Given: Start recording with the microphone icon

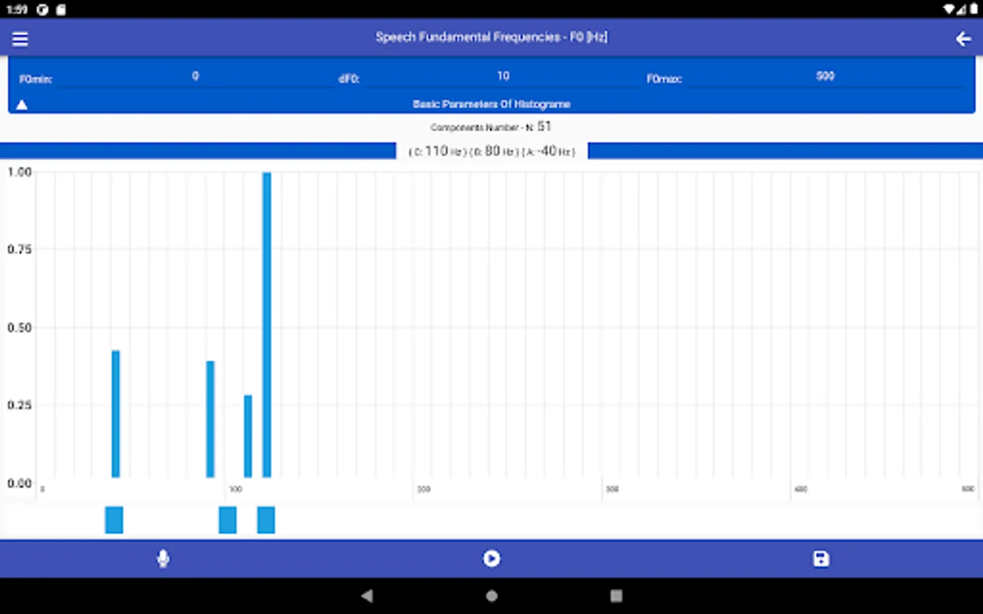Looking at the screenshot, I should click(x=163, y=559).
